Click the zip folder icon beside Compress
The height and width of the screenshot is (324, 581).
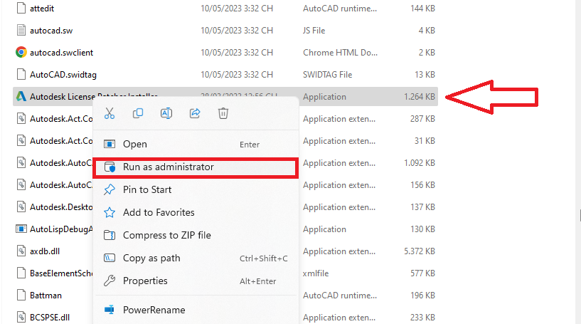pos(110,235)
